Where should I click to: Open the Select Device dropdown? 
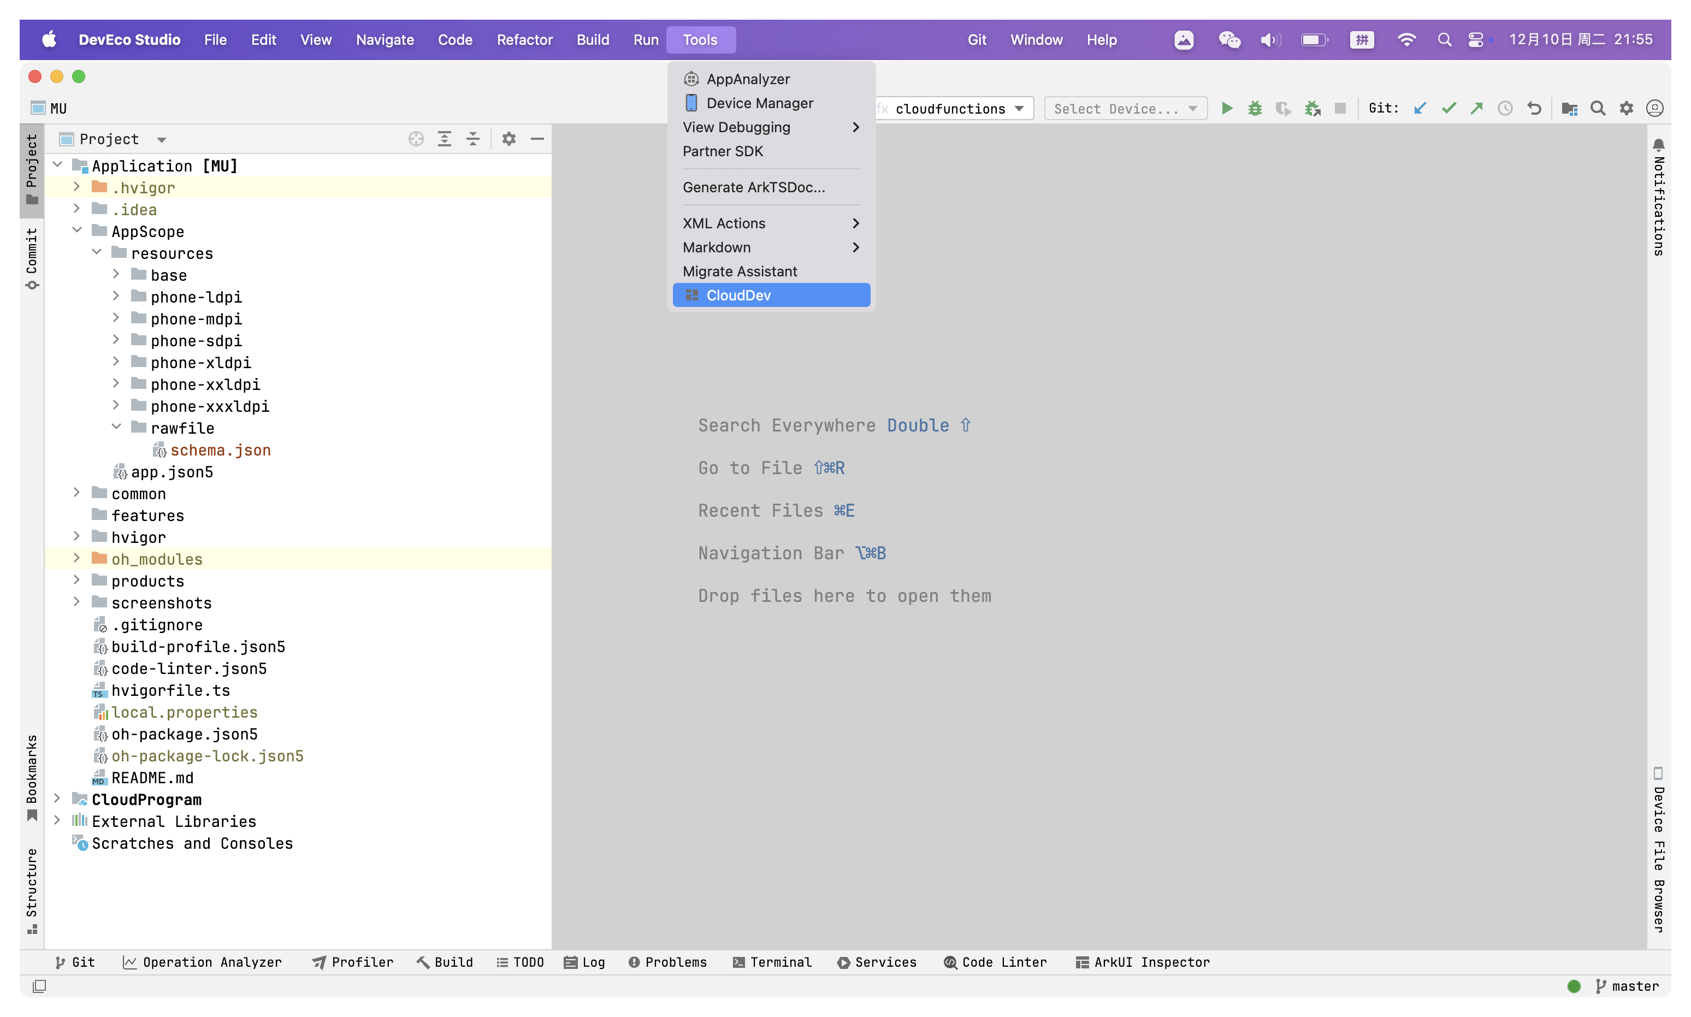[x=1125, y=108]
